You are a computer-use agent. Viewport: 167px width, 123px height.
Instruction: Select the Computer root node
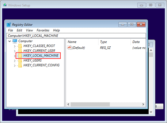(x=25, y=41)
